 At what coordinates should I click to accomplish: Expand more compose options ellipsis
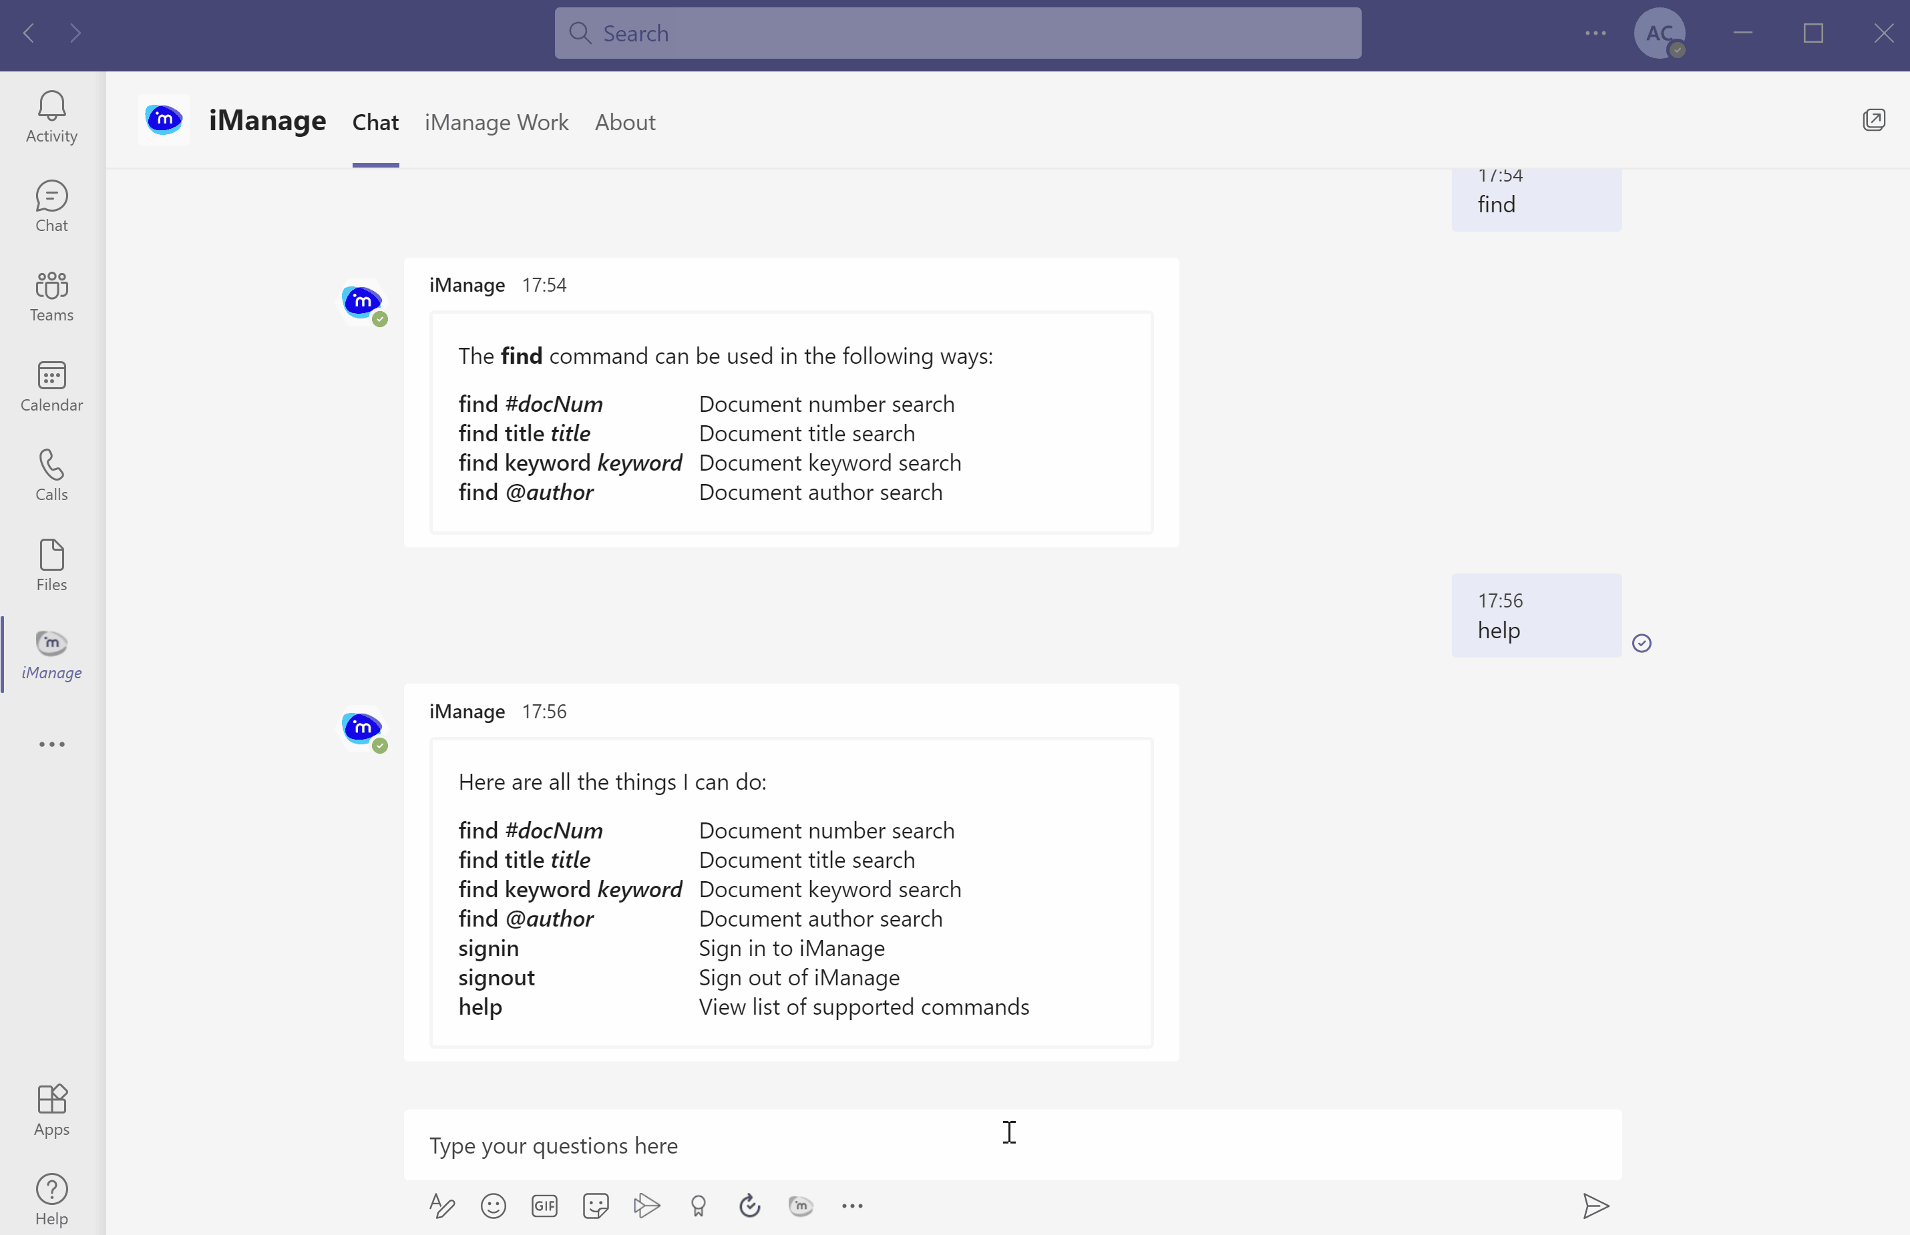(852, 1206)
